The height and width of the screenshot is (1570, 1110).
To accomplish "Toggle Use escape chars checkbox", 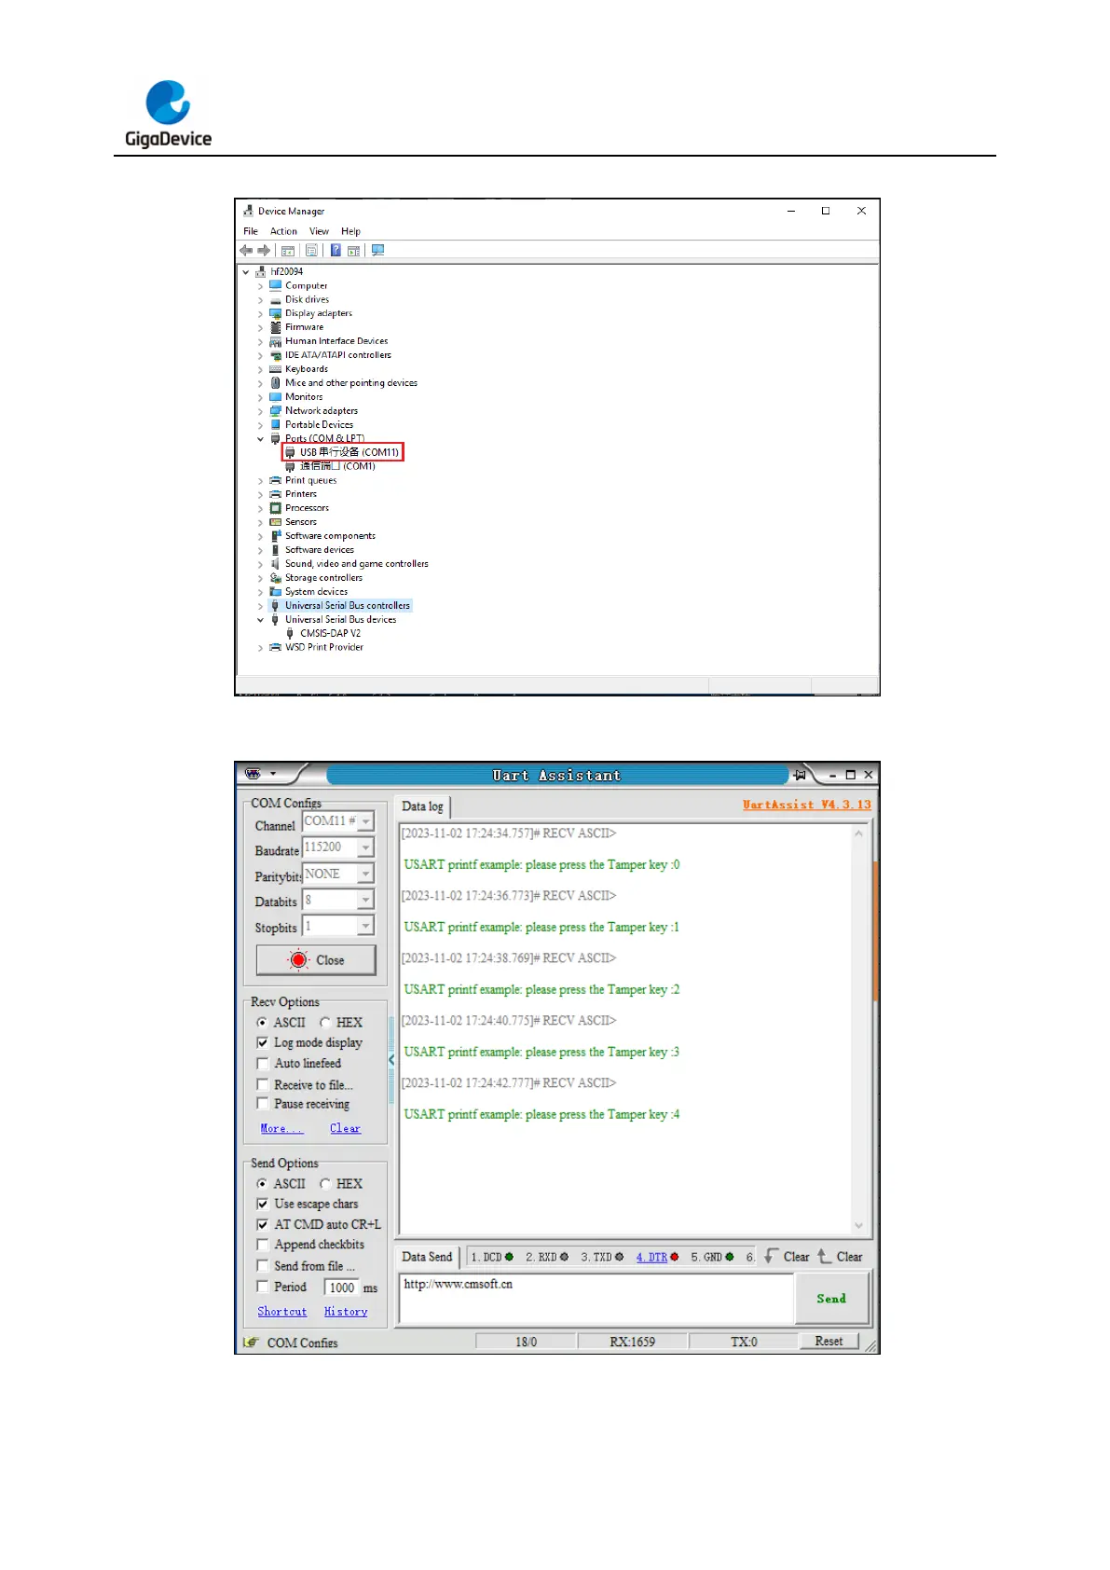I will point(263,1205).
